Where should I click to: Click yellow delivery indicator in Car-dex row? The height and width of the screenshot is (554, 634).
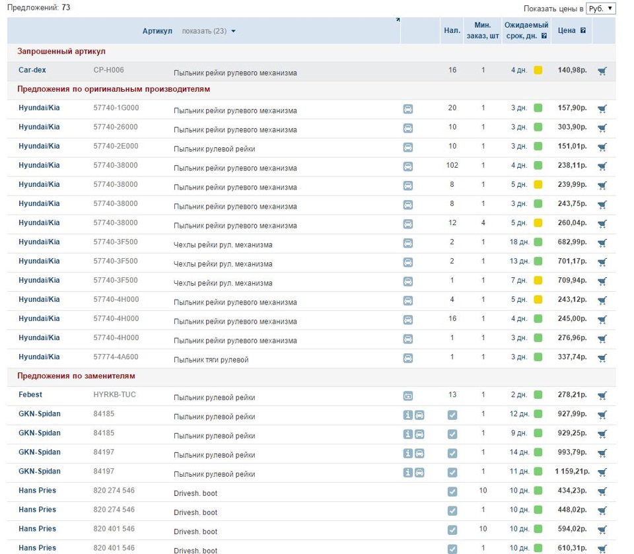(x=538, y=71)
